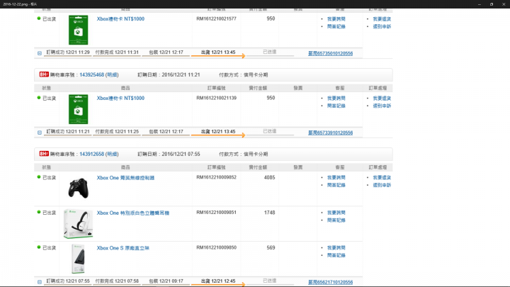Select order number RM1612210021577 text

click(x=216, y=18)
